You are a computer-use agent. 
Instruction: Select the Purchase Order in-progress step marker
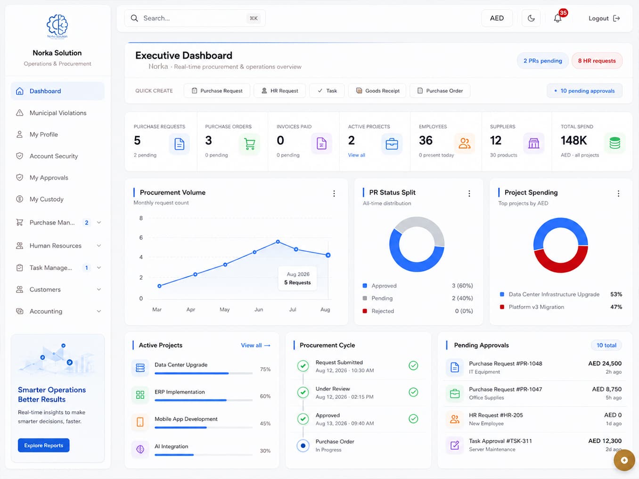click(303, 446)
